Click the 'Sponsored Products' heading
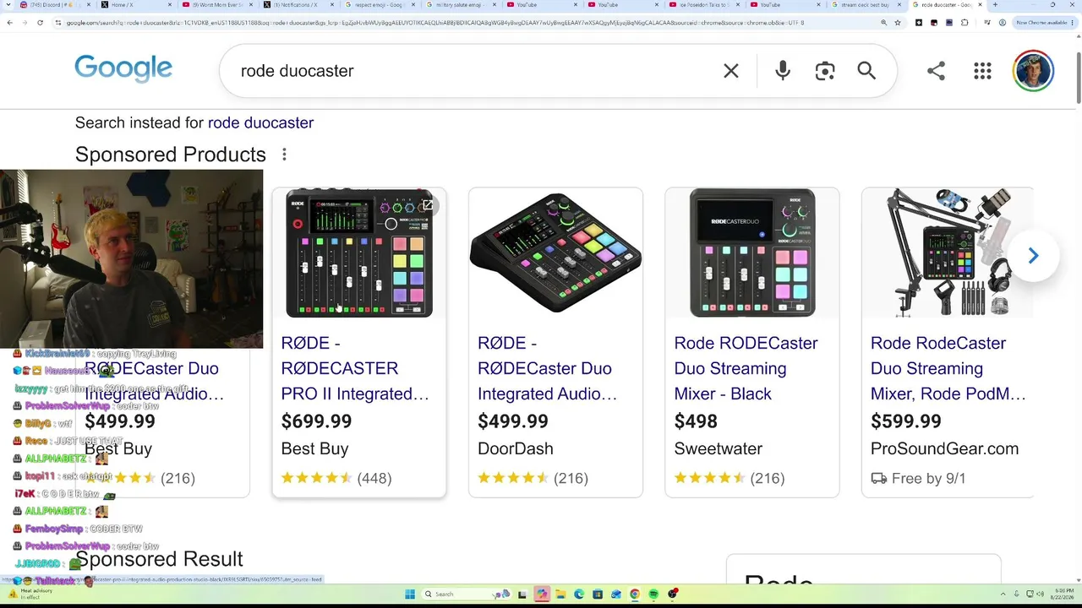 (x=171, y=155)
